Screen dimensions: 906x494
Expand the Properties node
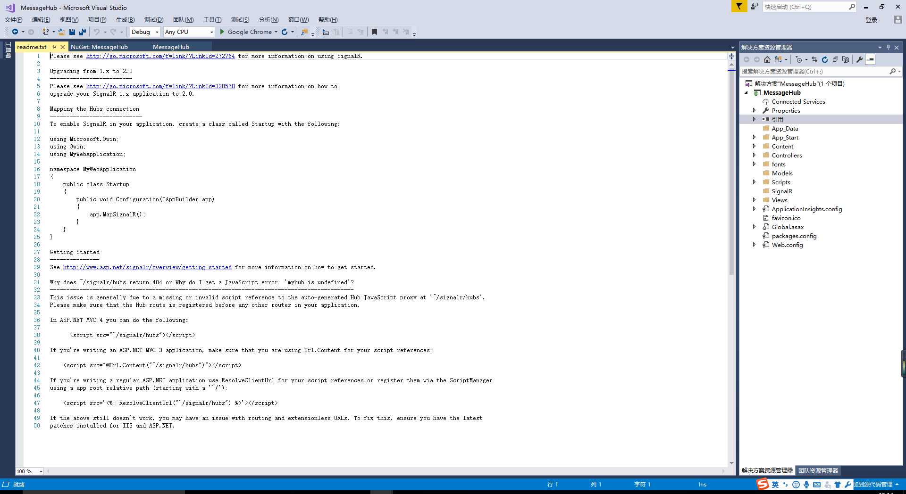coord(754,110)
